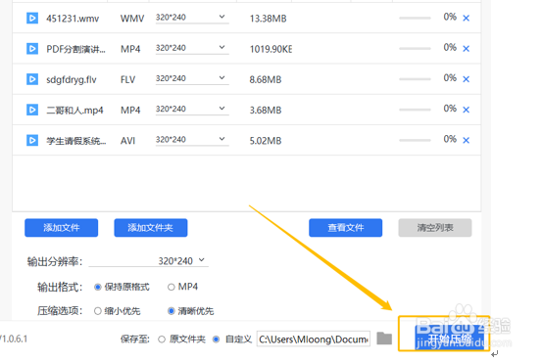
Task: Remove sdgfdryg.flv with its X icon
Action: [x=467, y=79]
